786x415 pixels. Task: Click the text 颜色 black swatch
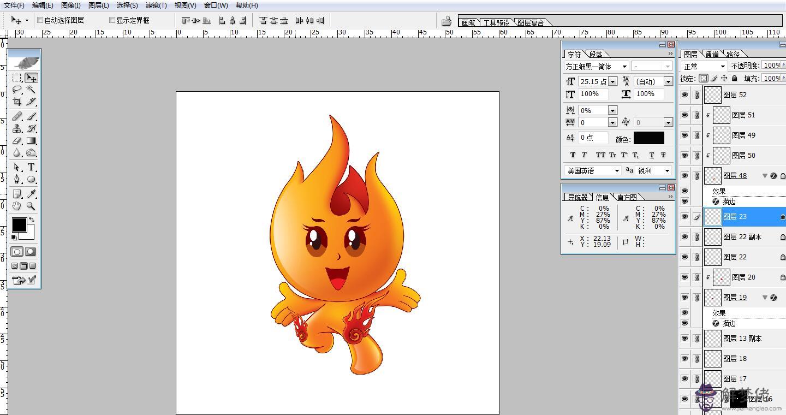(648, 138)
